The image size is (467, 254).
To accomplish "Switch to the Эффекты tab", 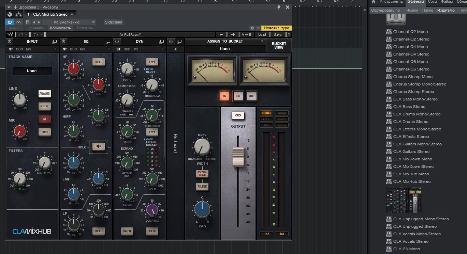I will click(x=416, y=2).
